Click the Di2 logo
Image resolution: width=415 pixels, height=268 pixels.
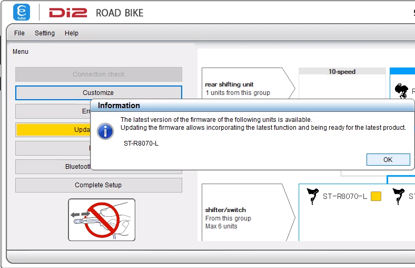pos(68,13)
